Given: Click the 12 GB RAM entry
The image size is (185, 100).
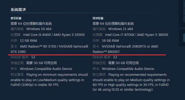Looking at the screenshot, I should (x=28, y=41).
